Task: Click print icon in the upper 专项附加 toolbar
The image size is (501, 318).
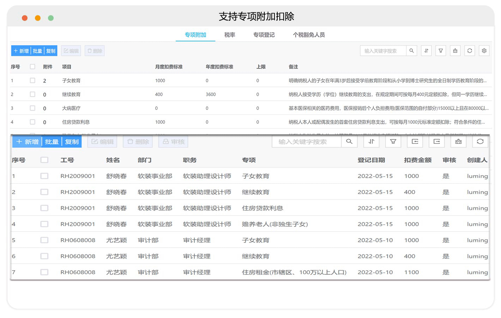Action: [455, 51]
